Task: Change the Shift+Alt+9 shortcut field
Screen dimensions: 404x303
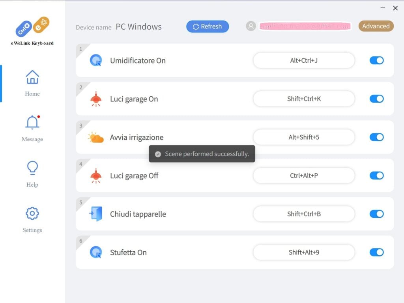Action: click(x=304, y=252)
